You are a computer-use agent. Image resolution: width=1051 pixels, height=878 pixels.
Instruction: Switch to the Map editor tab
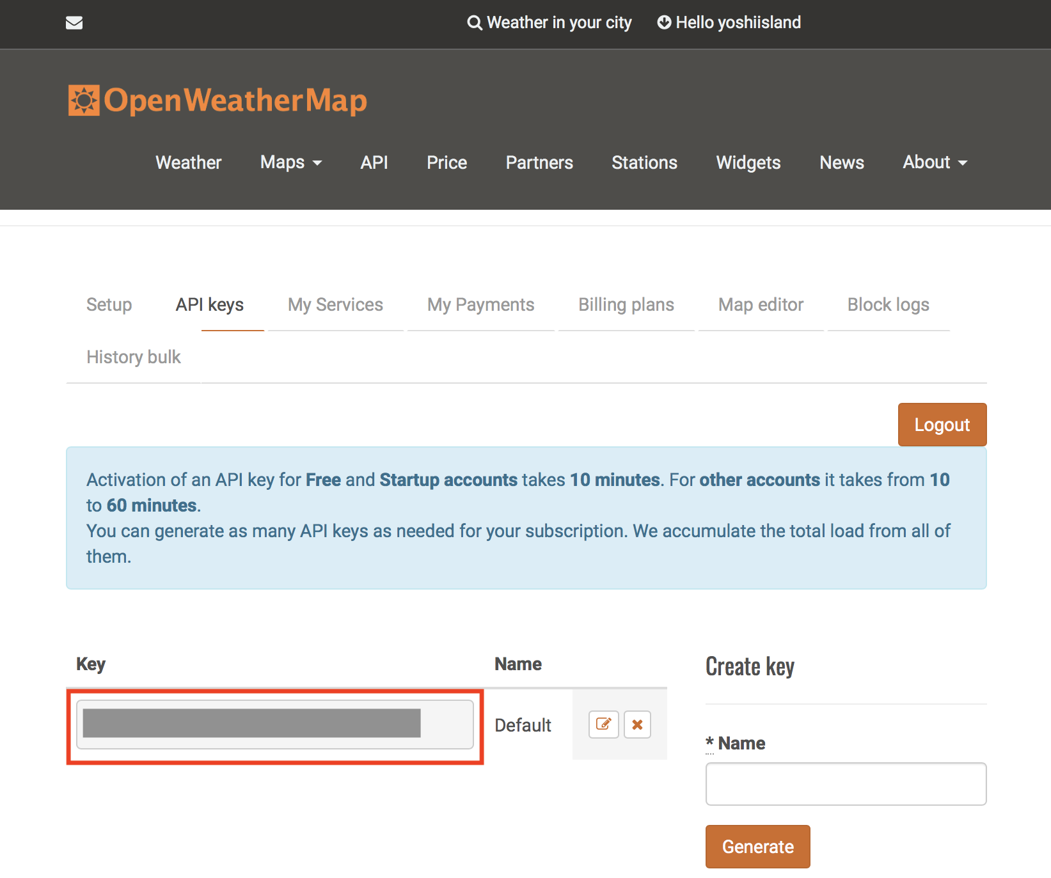[761, 304]
